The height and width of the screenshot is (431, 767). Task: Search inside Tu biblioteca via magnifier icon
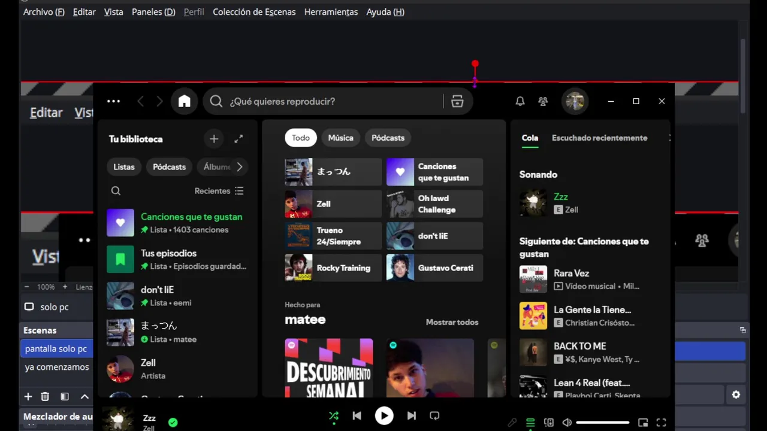click(x=116, y=191)
